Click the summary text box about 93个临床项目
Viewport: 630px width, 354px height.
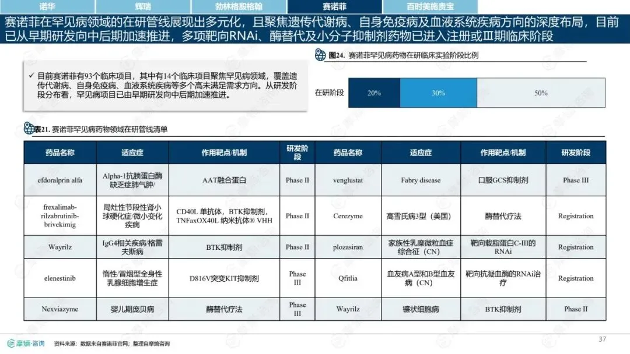(x=166, y=86)
